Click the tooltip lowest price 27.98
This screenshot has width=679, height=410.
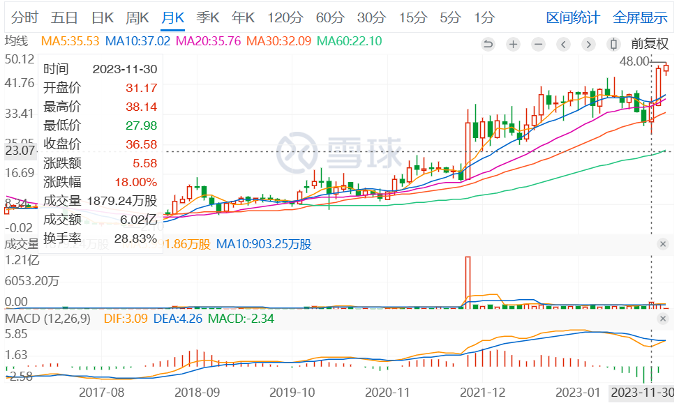point(141,126)
